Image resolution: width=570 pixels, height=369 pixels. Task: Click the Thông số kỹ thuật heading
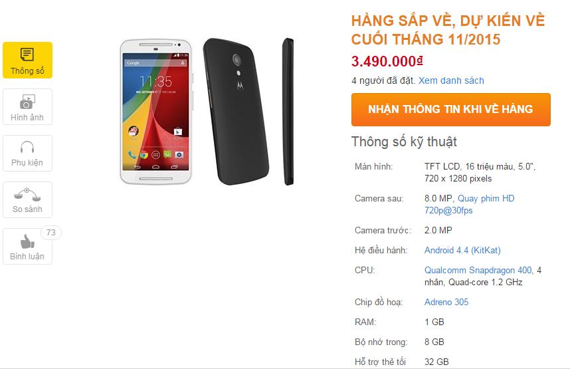(x=404, y=142)
